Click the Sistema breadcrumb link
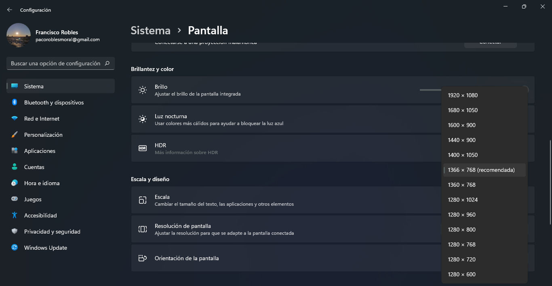The height and width of the screenshot is (286, 552). pos(150,31)
